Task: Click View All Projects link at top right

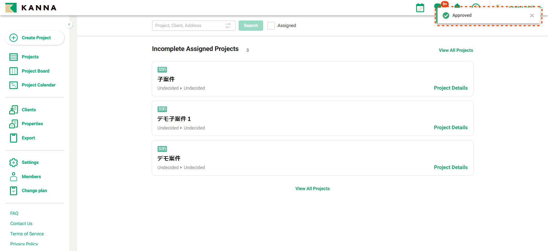Action: click(456, 50)
